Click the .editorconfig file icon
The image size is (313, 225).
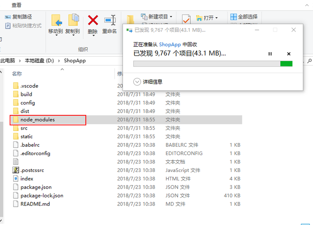(x=16, y=153)
